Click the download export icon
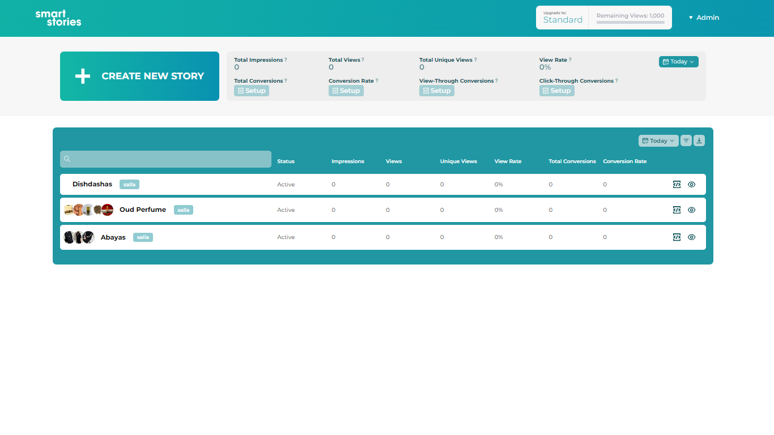Viewport: 774px width, 435px height. click(x=699, y=141)
